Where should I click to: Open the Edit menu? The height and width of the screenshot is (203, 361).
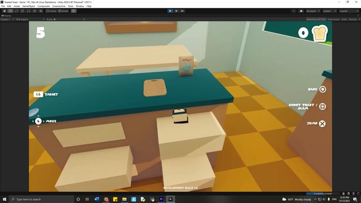pos(9,6)
